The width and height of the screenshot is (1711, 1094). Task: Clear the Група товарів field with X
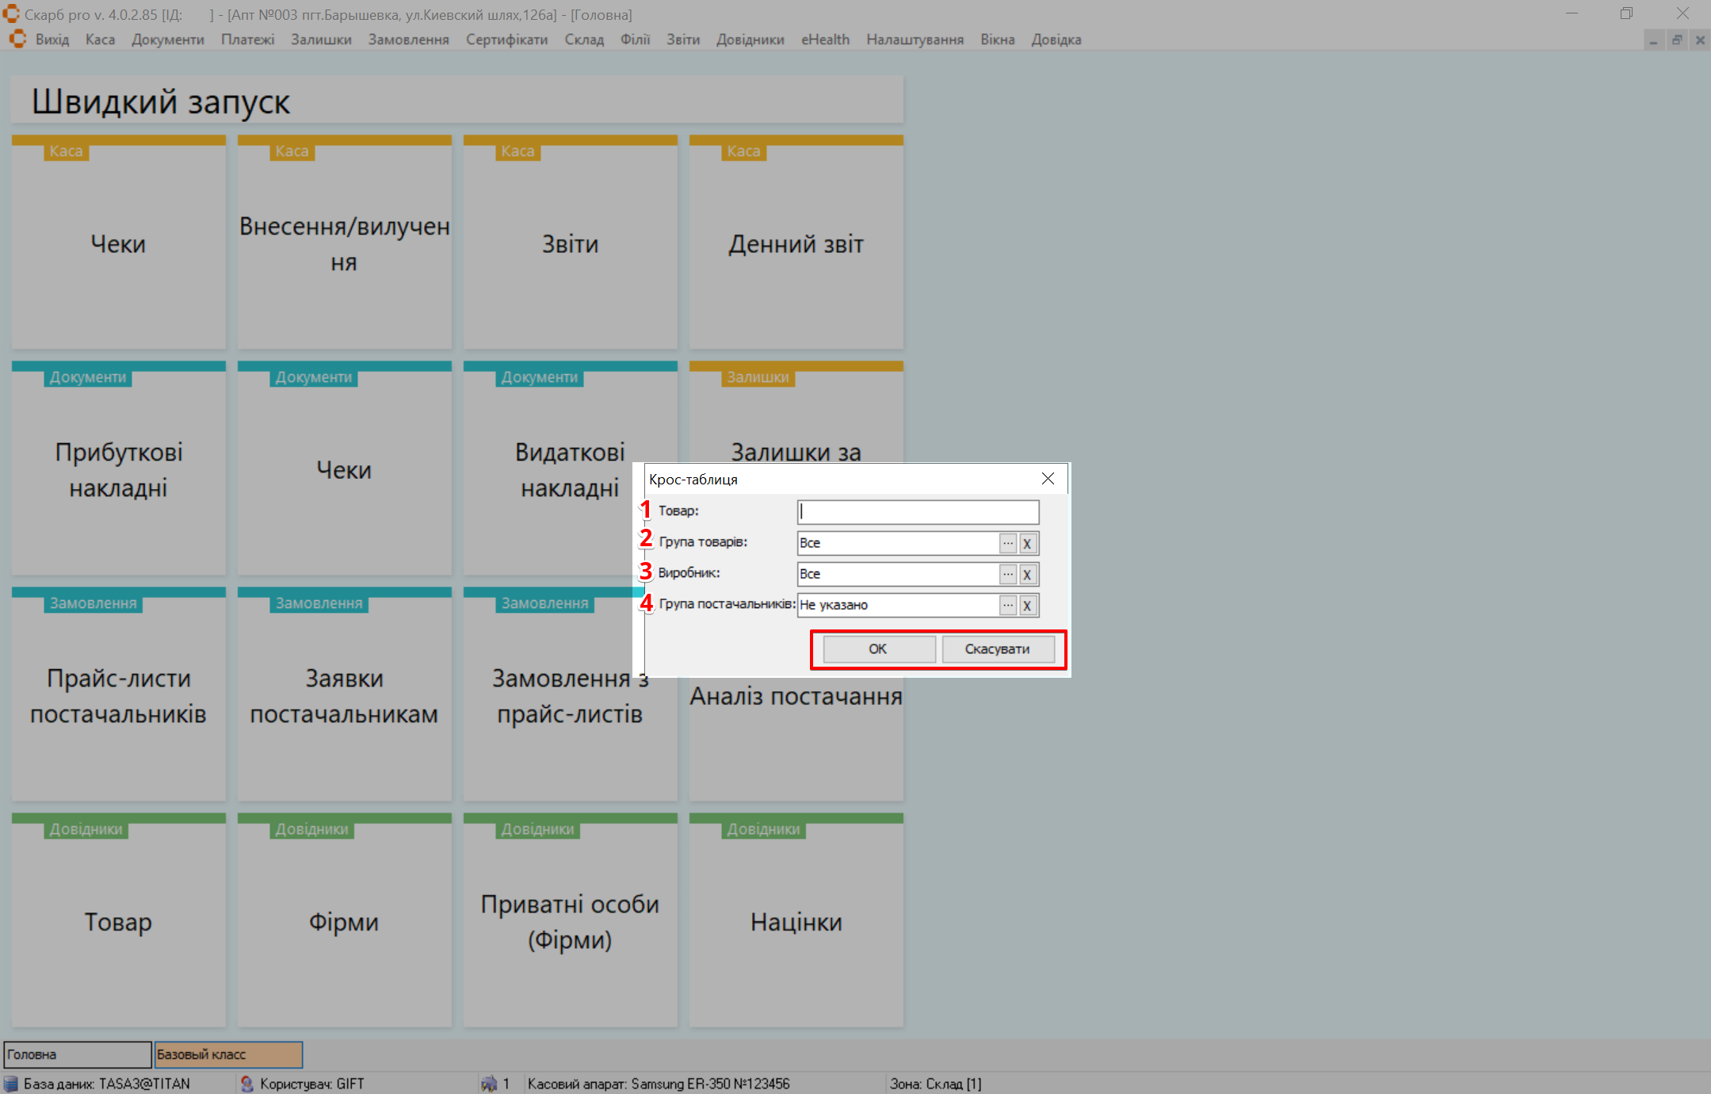[x=1027, y=543]
